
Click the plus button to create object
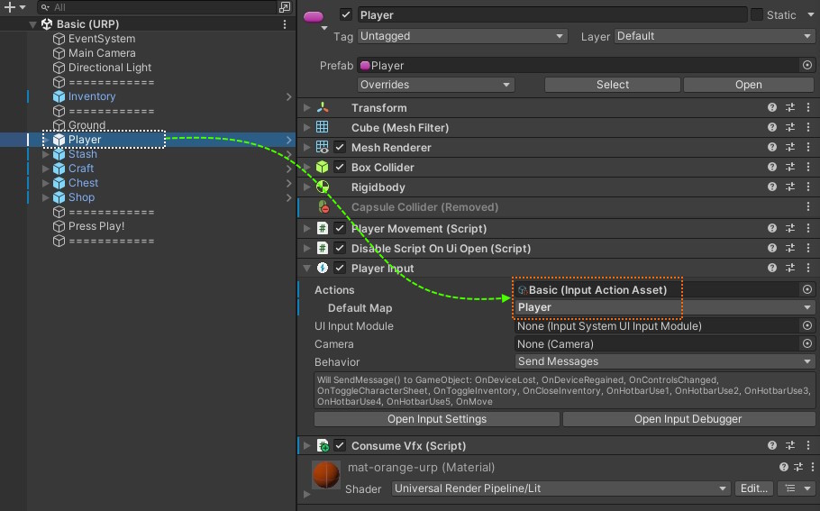tap(10, 7)
